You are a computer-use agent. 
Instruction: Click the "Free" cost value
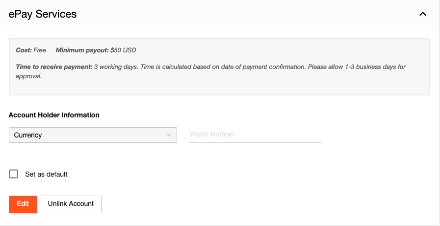(x=40, y=50)
